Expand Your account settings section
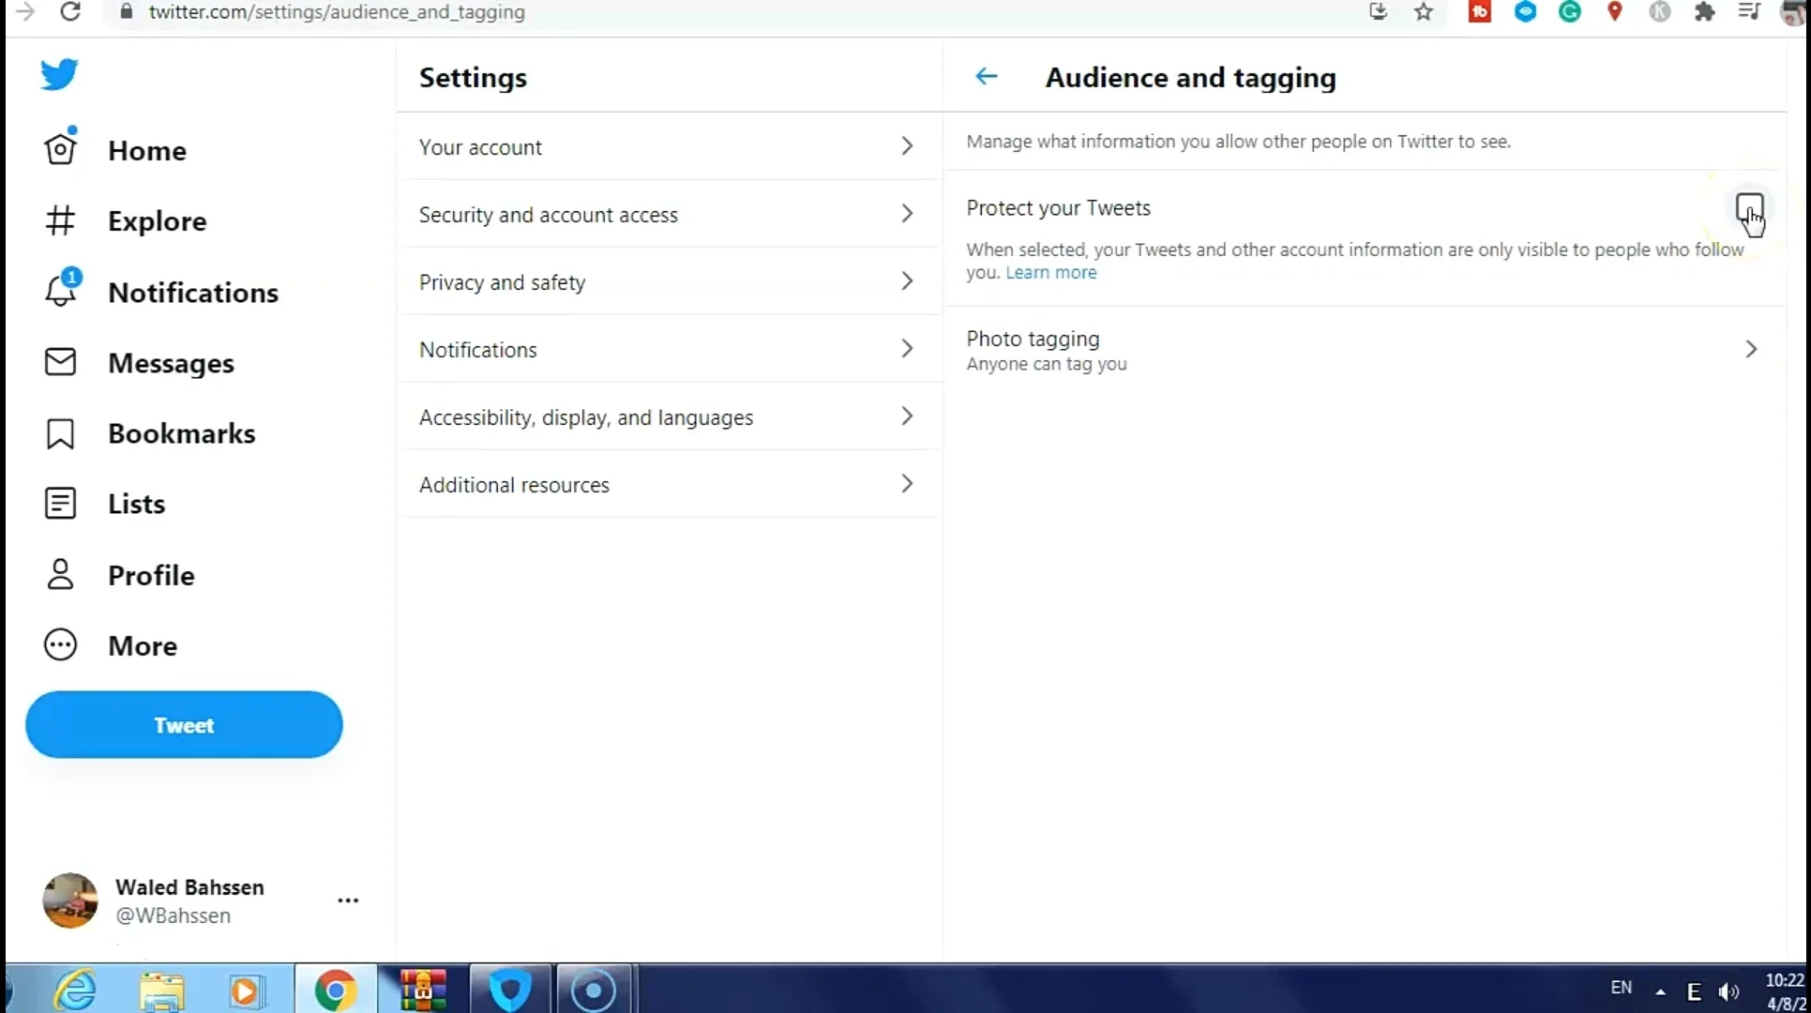Image resolution: width=1811 pixels, height=1013 pixels. (x=667, y=147)
